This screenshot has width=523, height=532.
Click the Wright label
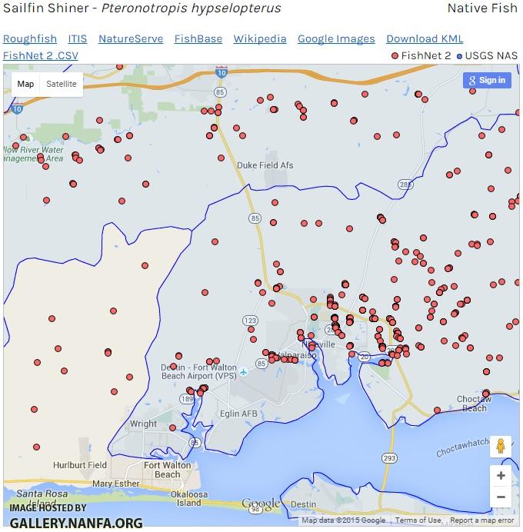143,424
